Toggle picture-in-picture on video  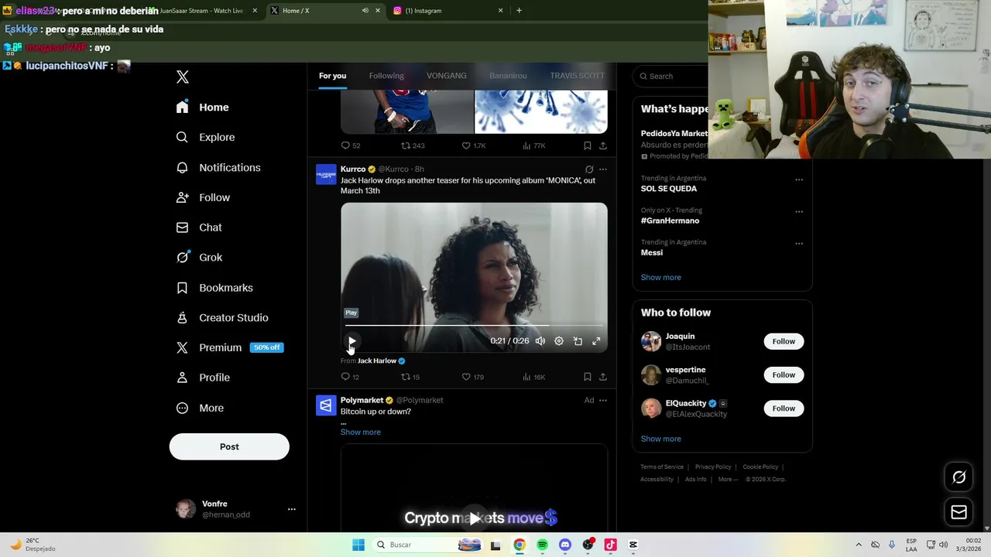tap(578, 341)
